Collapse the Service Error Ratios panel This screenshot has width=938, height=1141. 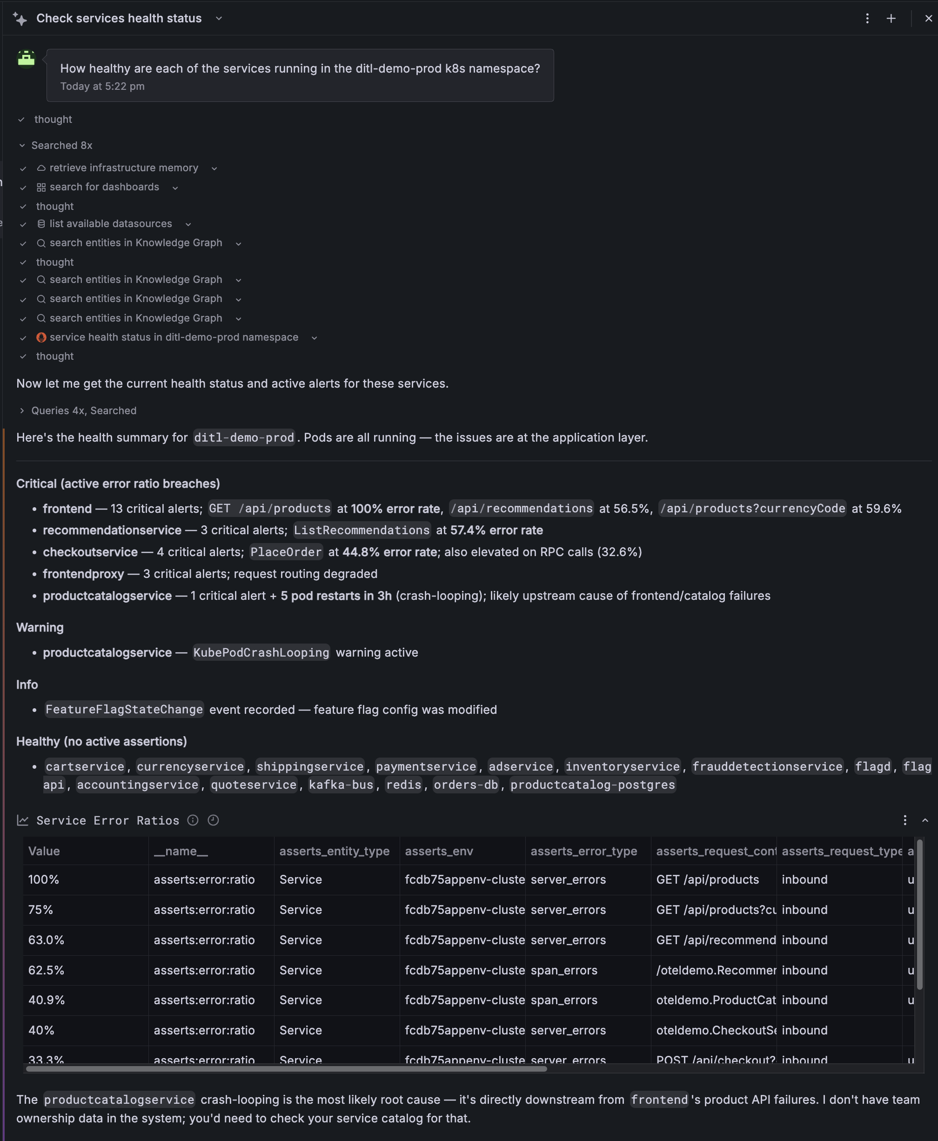925,821
